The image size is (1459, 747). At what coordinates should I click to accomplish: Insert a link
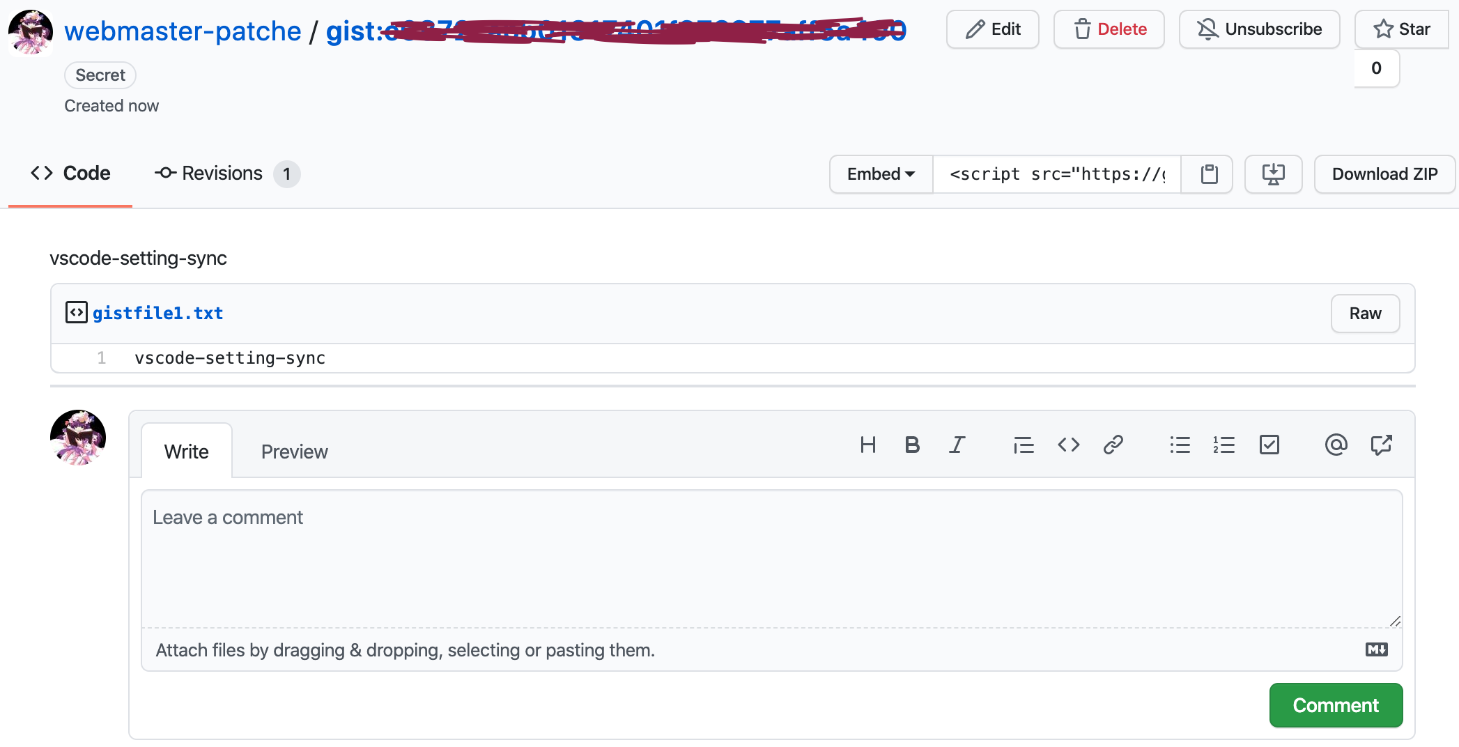pos(1113,445)
